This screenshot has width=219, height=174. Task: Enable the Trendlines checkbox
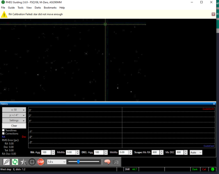(3, 130)
